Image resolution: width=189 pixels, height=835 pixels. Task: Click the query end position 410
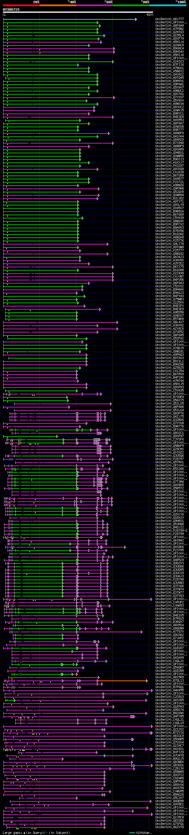[x=149, y=15]
